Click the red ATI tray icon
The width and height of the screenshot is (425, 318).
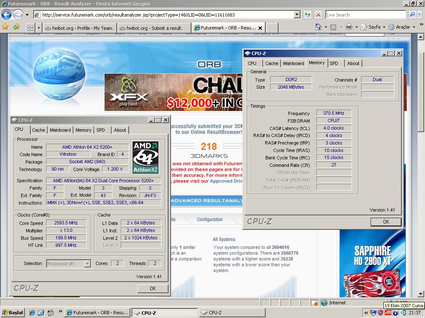point(388,313)
